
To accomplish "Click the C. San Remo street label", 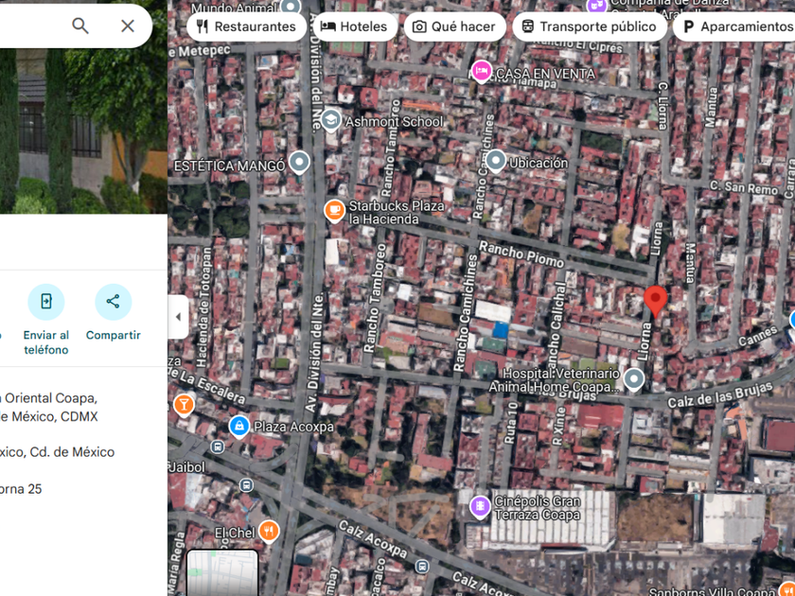I will tap(743, 187).
